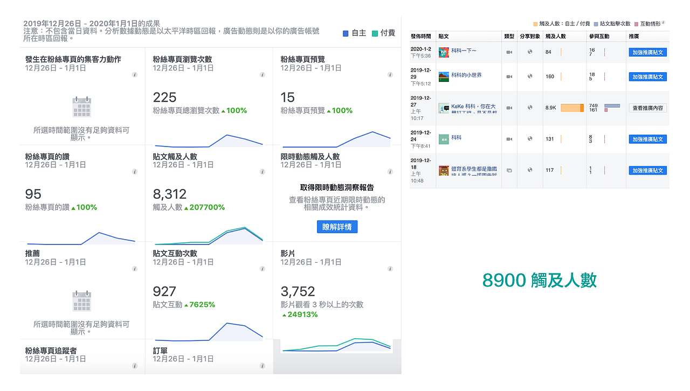This screenshot has width=690, height=391.
Task: Click thumbnail of 體育系學生 post
Action: (444, 170)
